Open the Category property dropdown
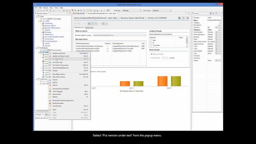Screen dimensions: 256x144 point(220,23)
